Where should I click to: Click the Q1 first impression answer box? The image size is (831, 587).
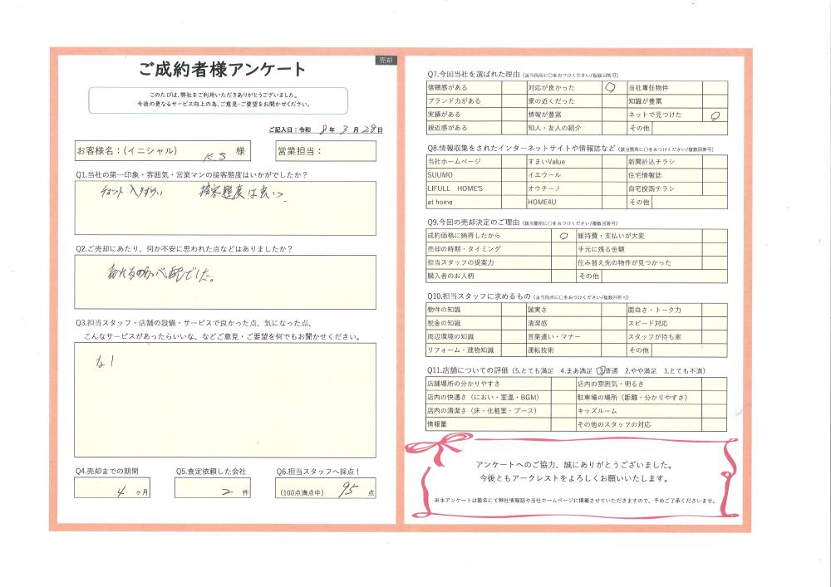pyautogui.click(x=224, y=208)
